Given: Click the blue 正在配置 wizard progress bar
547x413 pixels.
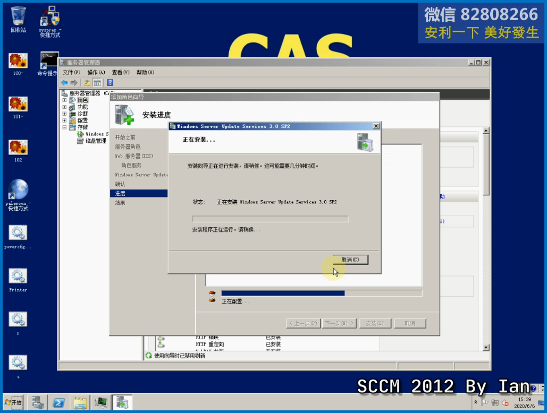Looking at the screenshot, I should [x=322, y=293].
